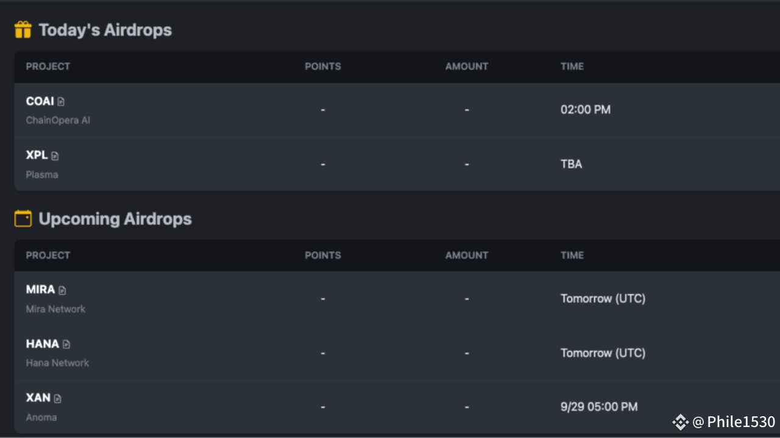Click the calendar icon beside Upcoming Airdrops
This screenshot has width=780, height=438.
[23, 219]
